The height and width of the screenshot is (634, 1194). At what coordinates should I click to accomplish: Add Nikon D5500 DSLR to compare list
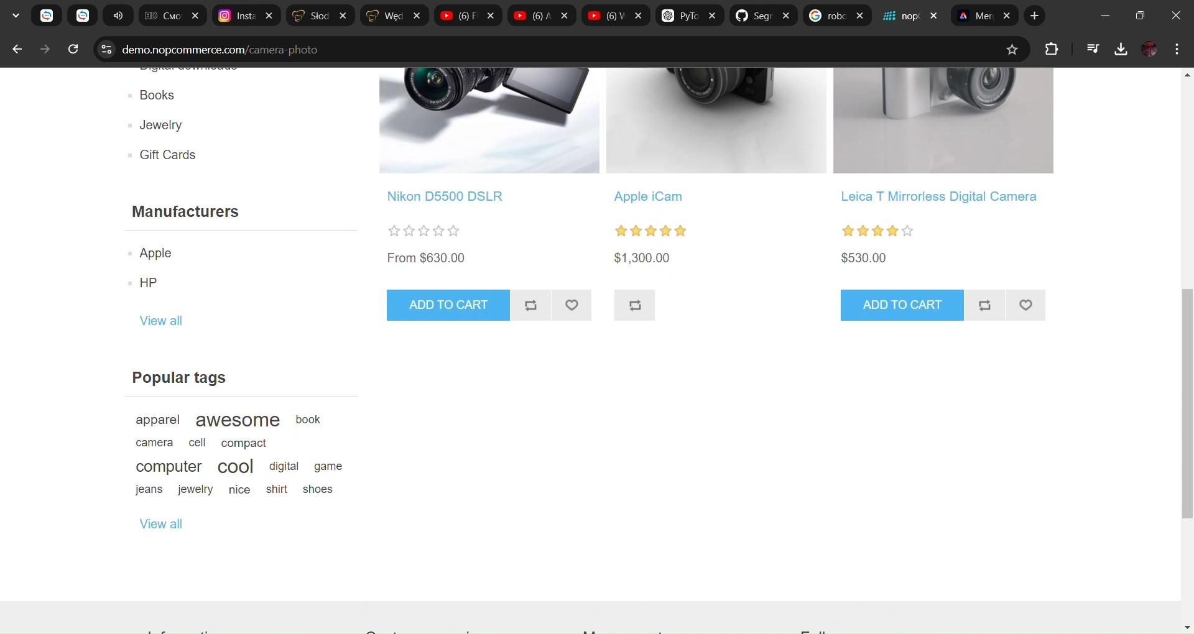530,305
